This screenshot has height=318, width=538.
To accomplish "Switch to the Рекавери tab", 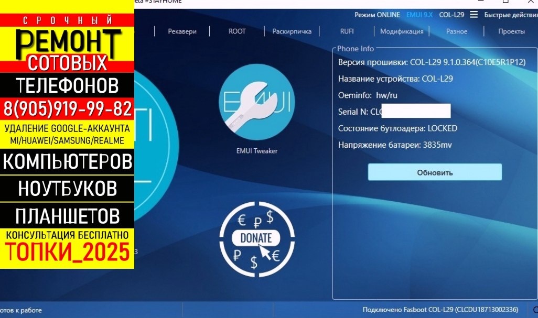I will point(182,31).
